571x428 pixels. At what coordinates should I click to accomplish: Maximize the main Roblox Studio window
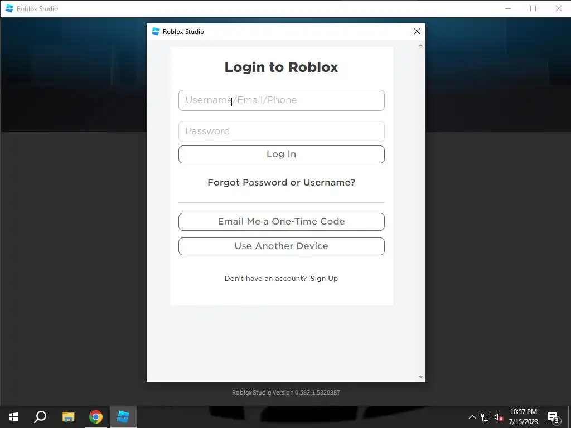(533, 8)
